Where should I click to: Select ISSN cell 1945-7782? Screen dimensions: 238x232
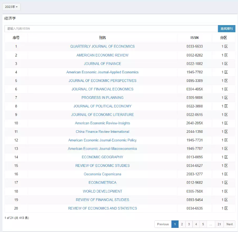tap(194, 72)
